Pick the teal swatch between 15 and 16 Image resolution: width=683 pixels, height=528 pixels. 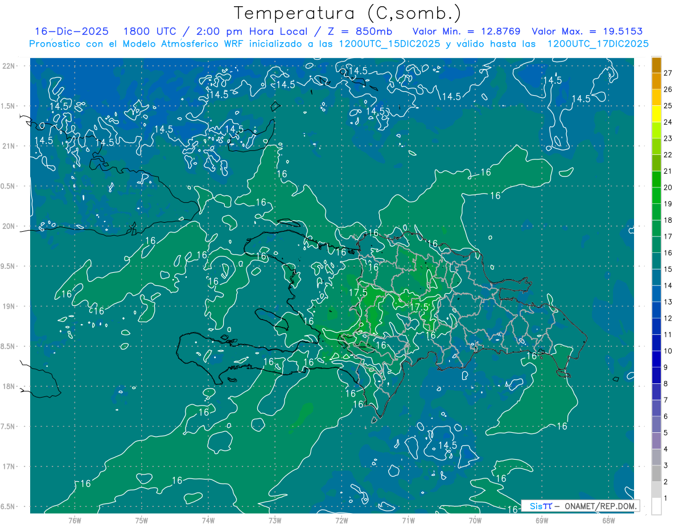pyautogui.click(x=656, y=261)
